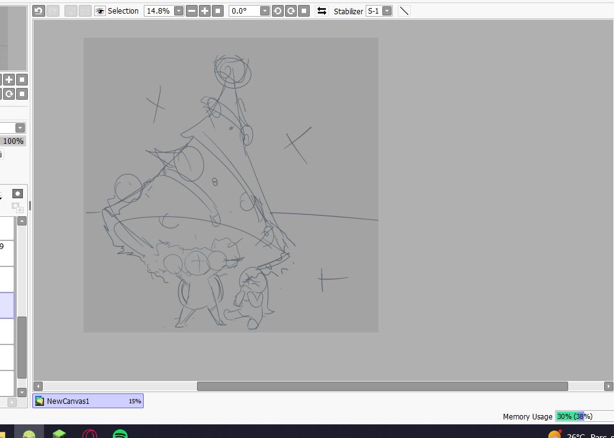Image resolution: width=614 pixels, height=438 pixels.
Task: Zoom in the canvas with plus button
Action: click(205, 11)
